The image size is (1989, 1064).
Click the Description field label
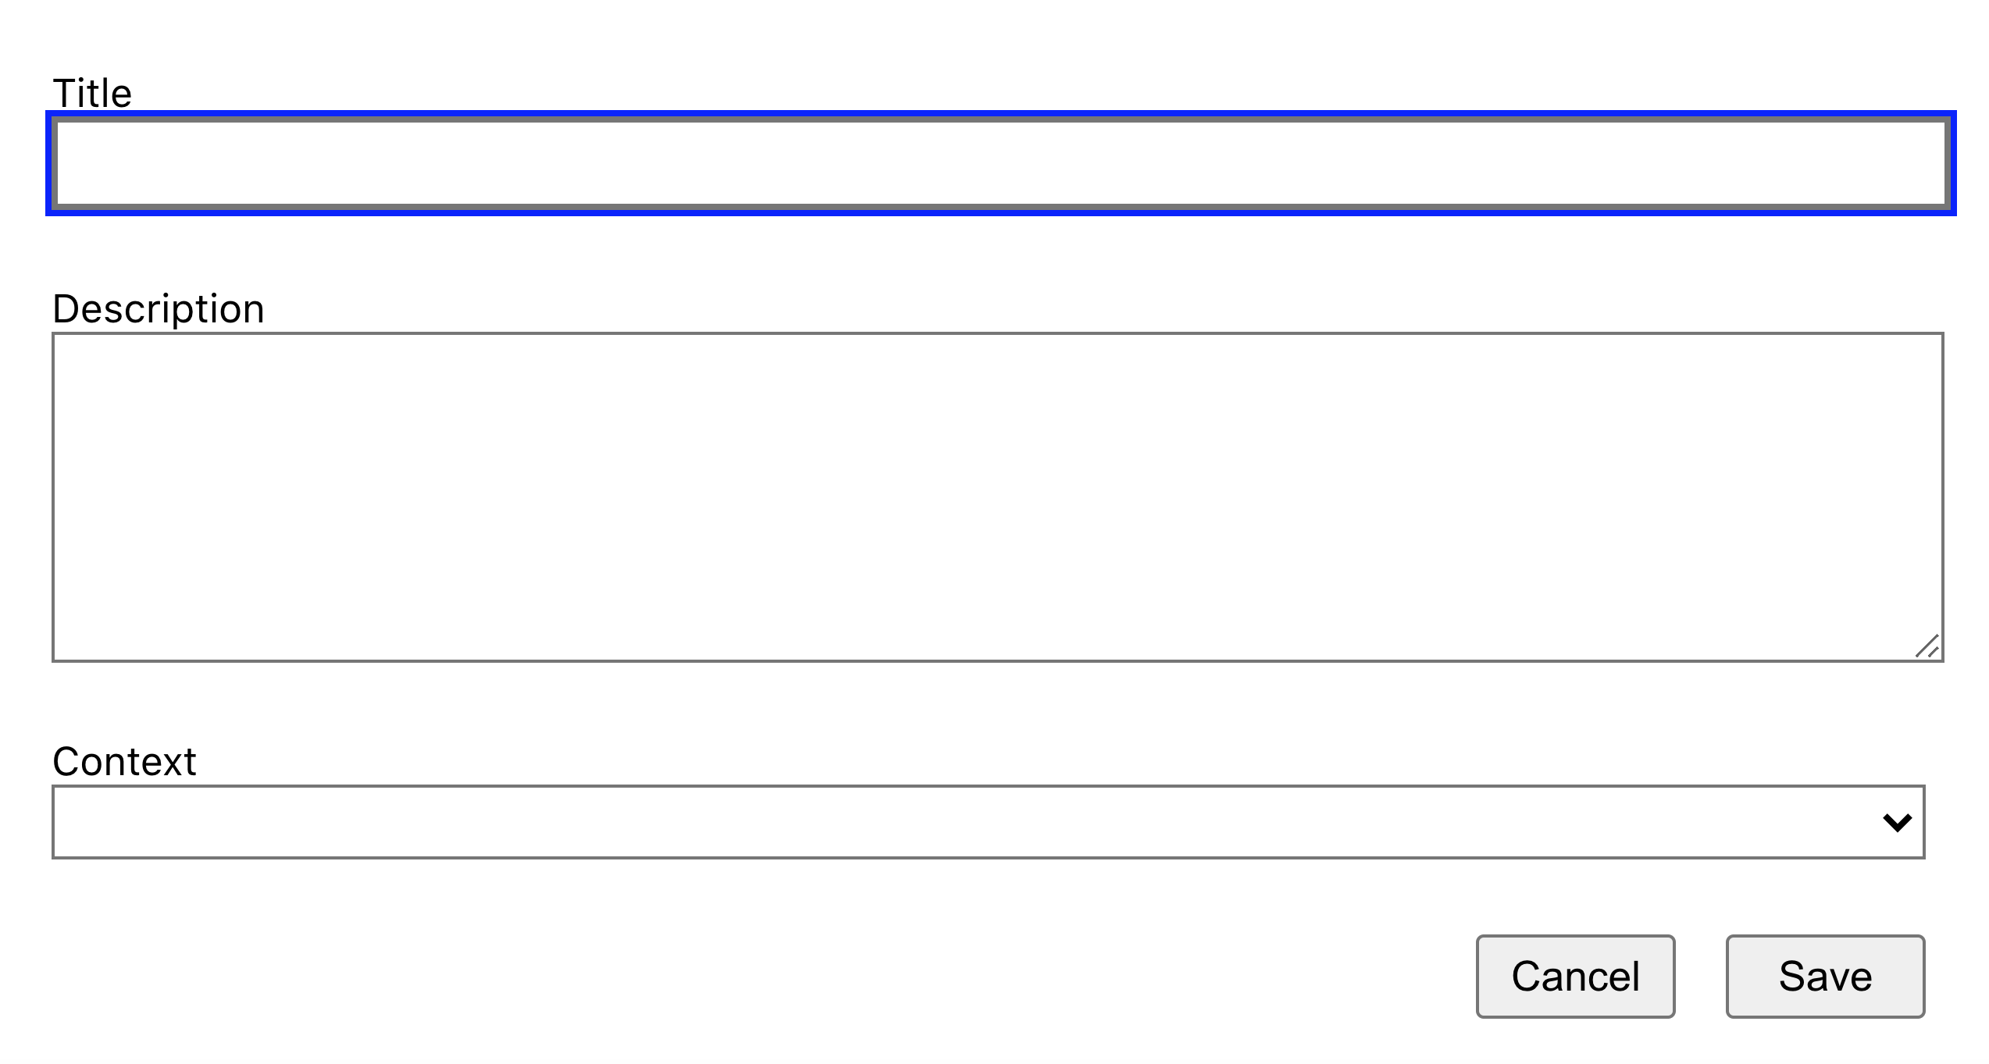pyautogui.click(x=159, y=309)
